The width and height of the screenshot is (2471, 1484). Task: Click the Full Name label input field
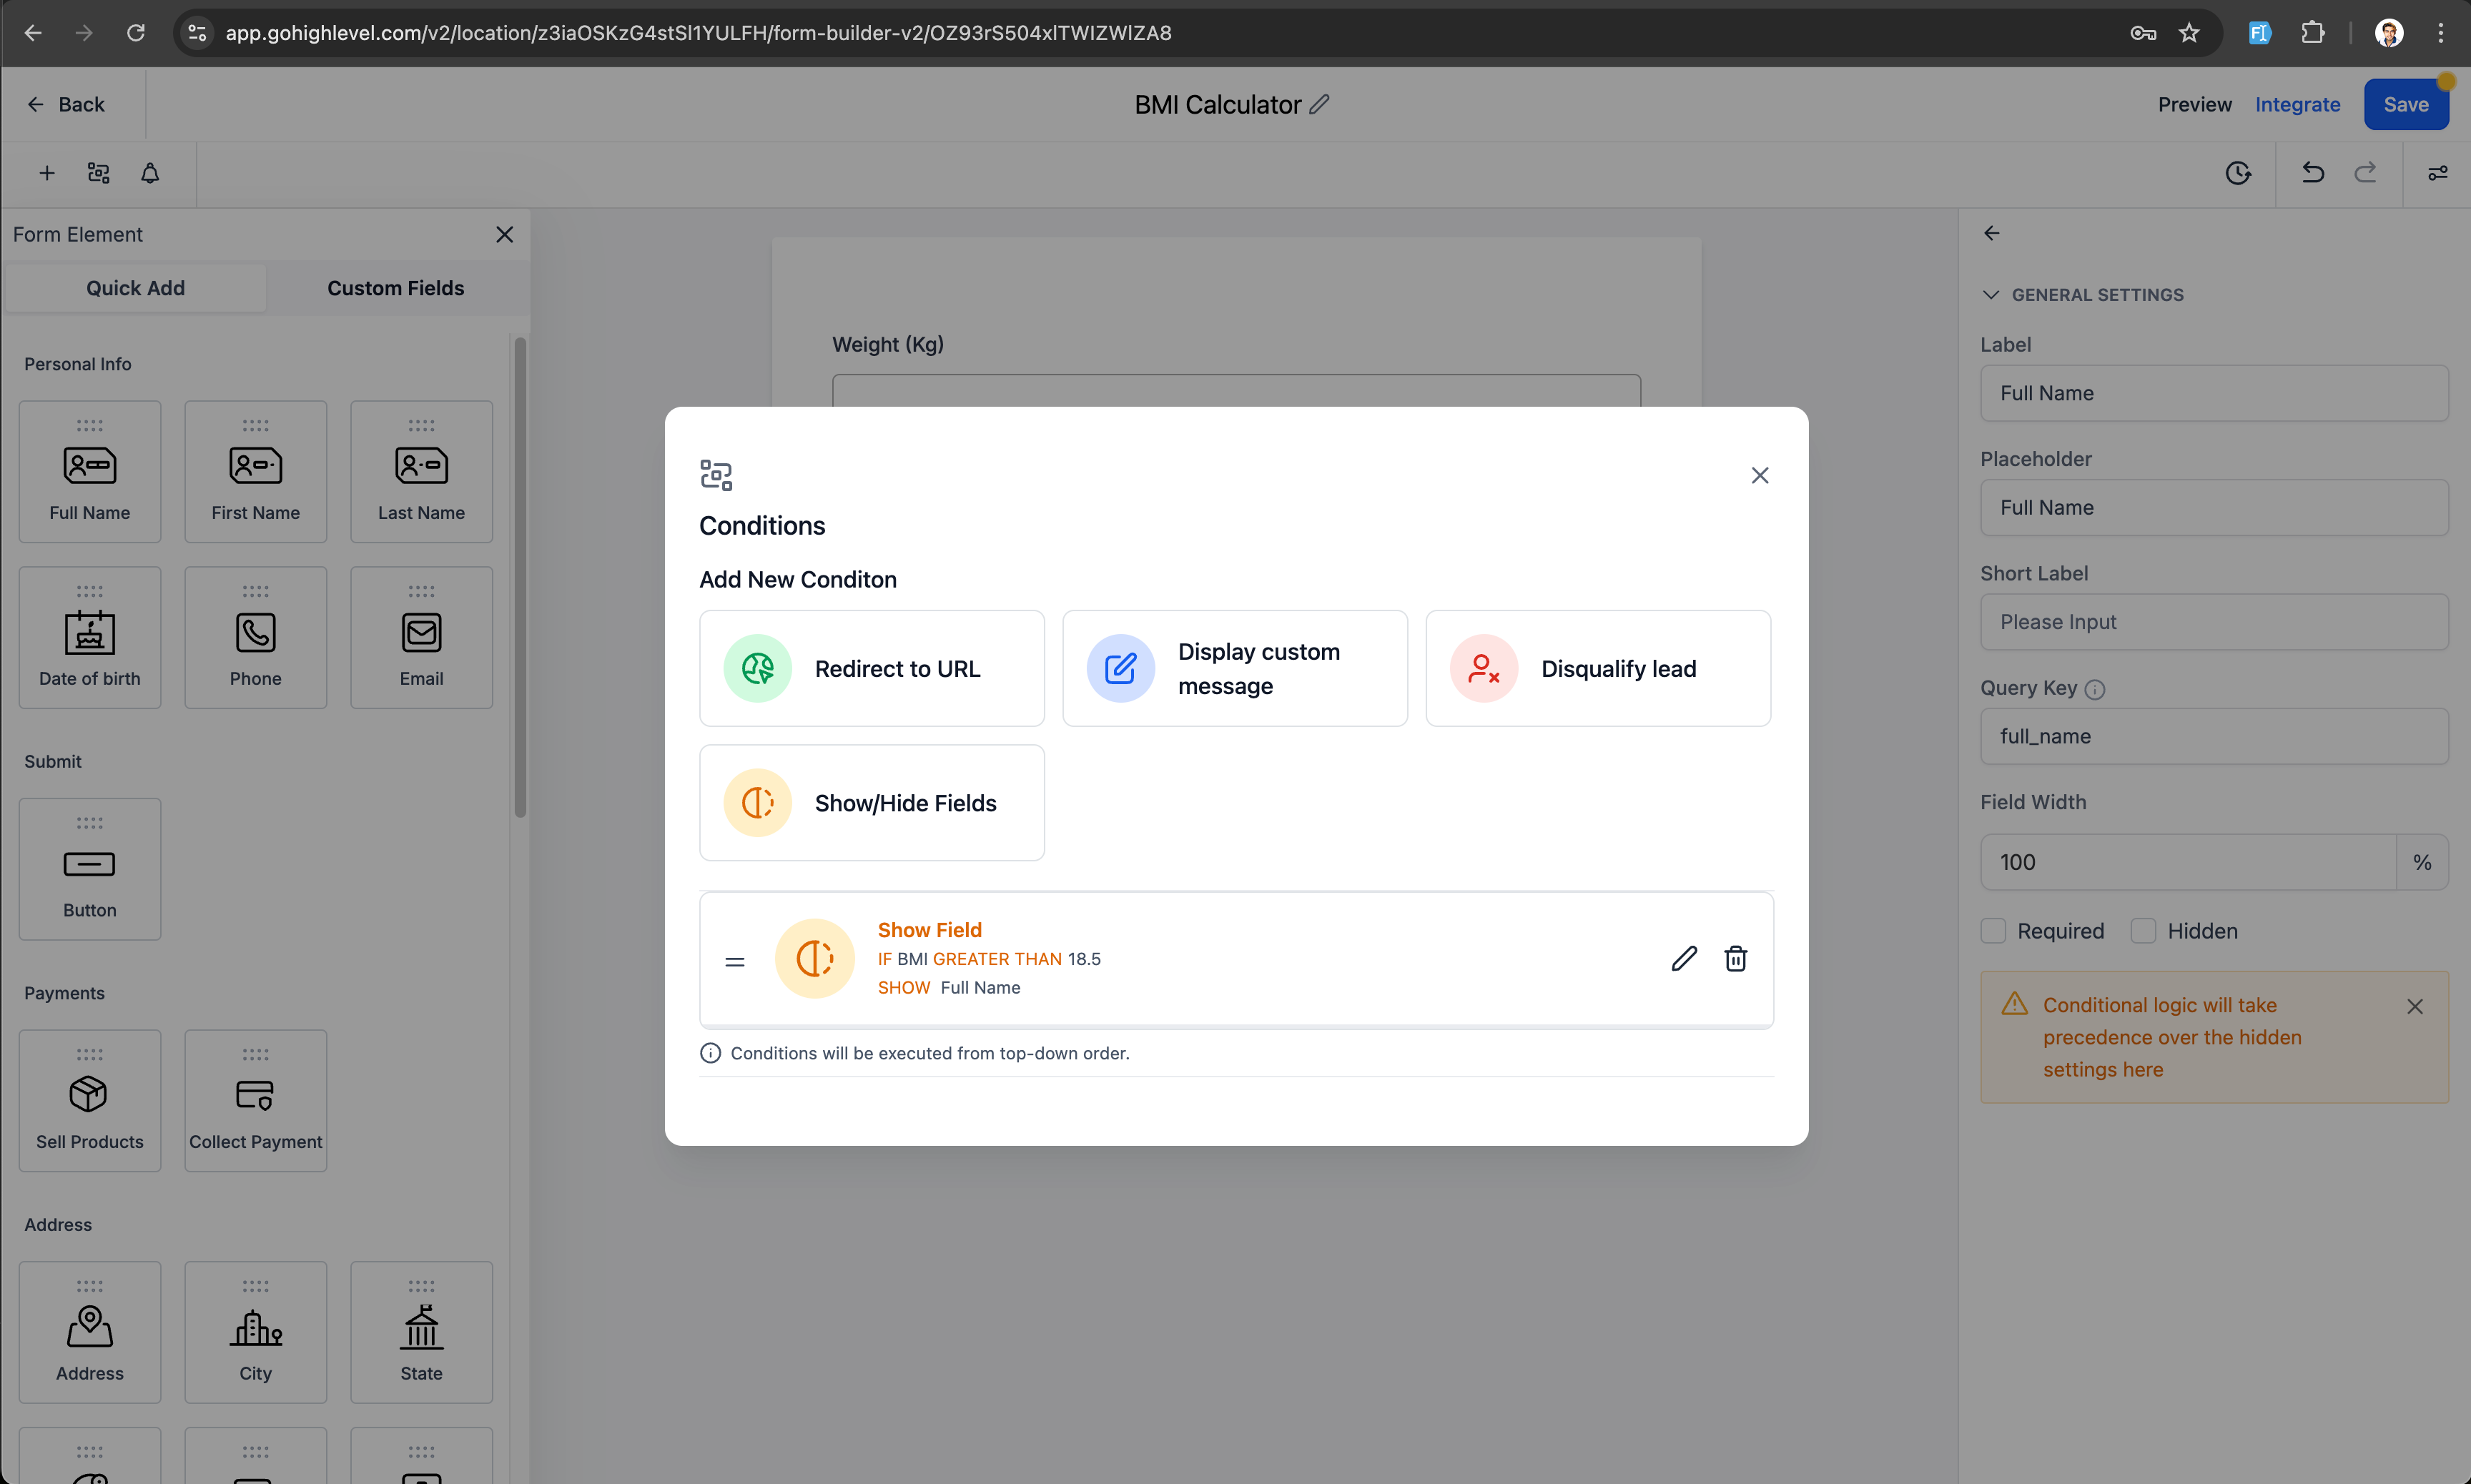click(x=2214, y=392)
